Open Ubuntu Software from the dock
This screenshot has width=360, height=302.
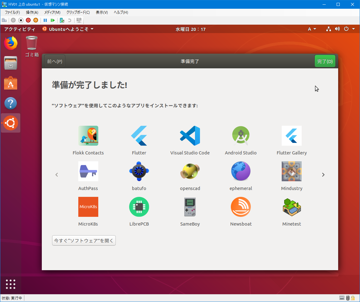coord(11,83)
